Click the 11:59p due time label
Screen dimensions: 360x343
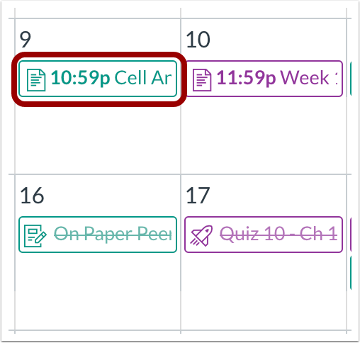click(247, 78)
